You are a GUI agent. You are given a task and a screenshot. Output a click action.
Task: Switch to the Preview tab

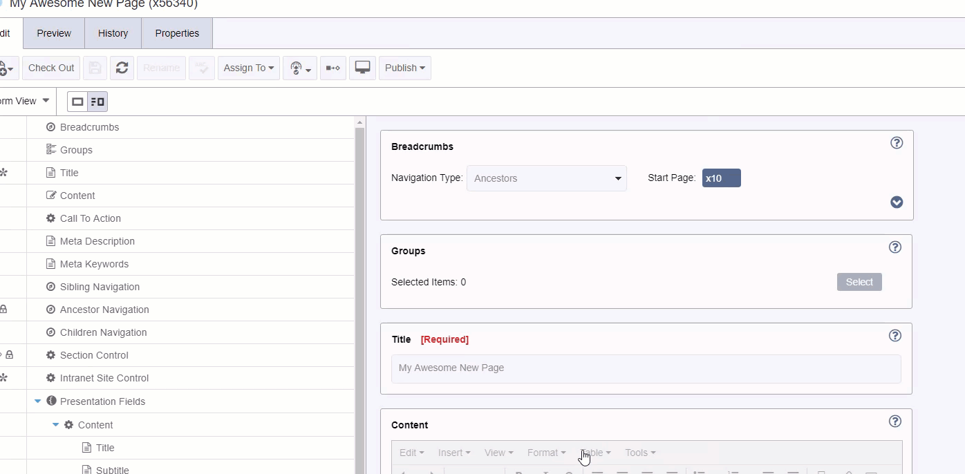pyautogui.click(x=54, y=33)
